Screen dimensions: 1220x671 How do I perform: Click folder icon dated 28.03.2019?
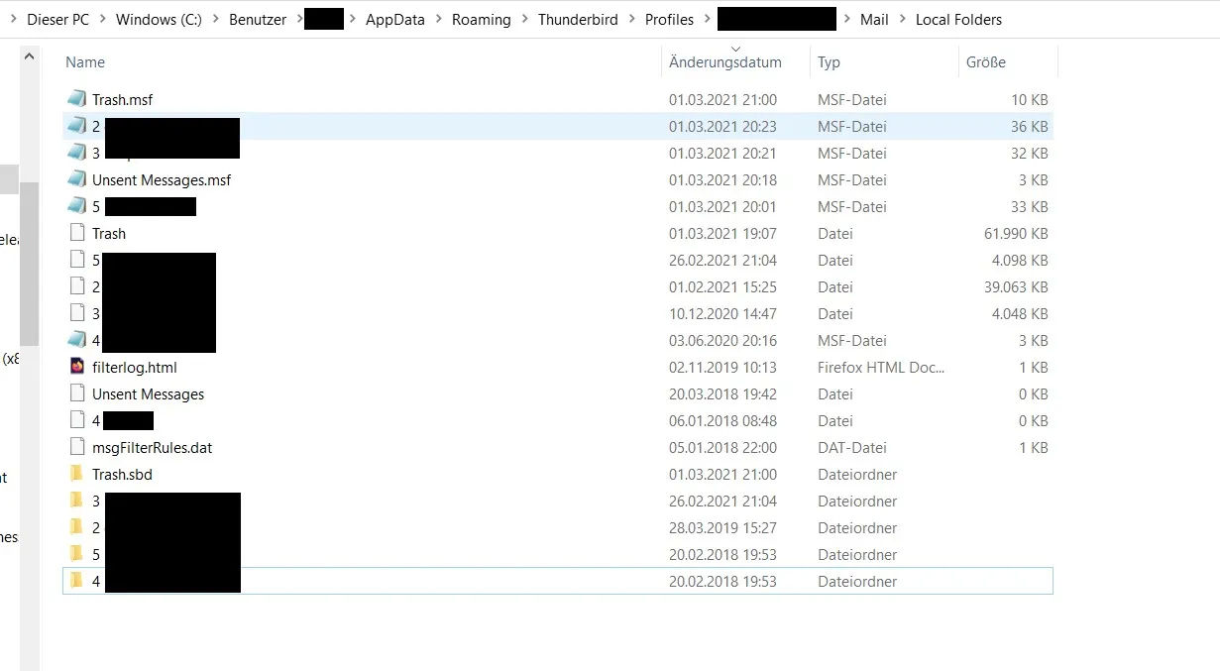pyautogui.click(x=77, y=527)
